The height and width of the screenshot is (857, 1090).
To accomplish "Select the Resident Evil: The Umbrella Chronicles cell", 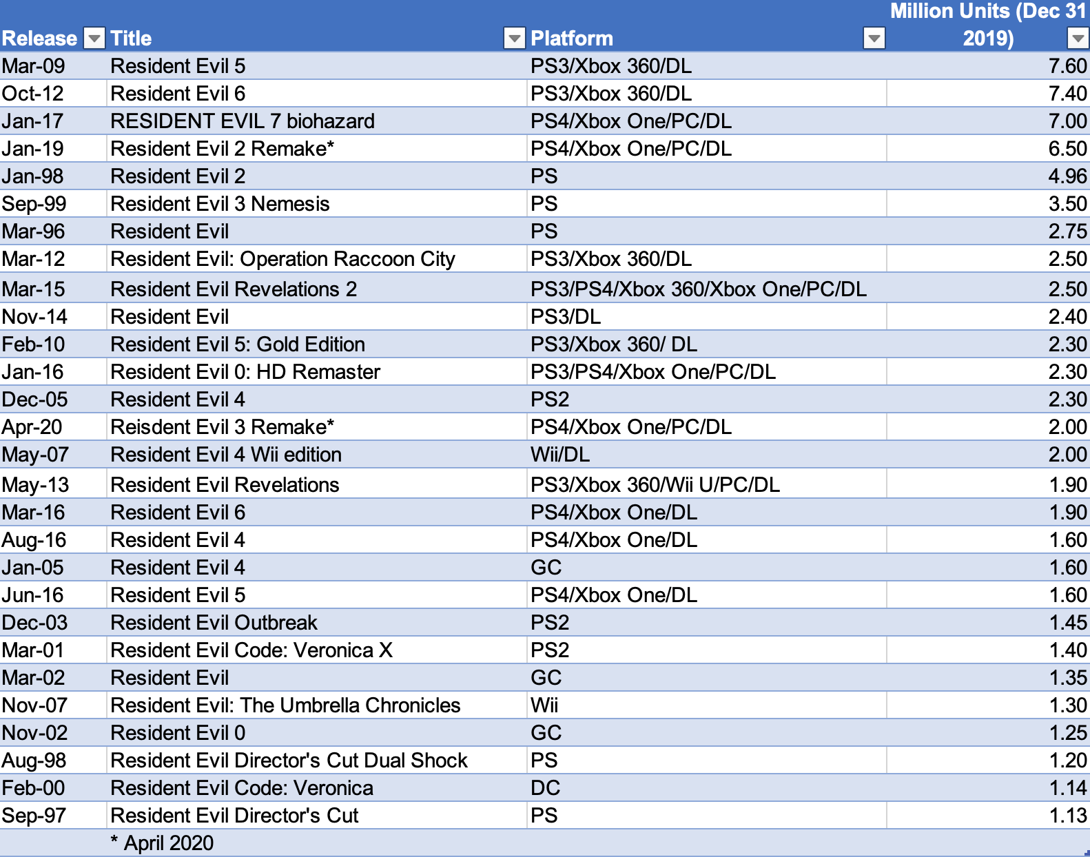I will click(285, 705).
